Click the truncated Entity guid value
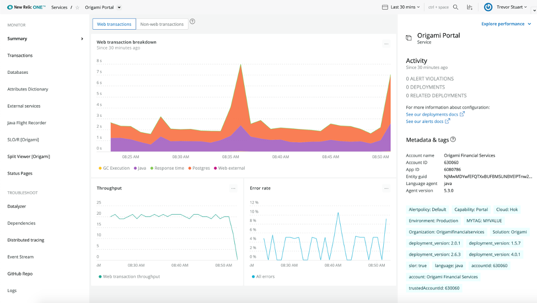This screenshot has width=537, height=303. coord(488,176)
